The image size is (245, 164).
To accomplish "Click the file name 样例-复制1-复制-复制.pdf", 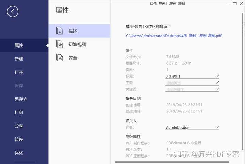I will coord(148,26).
